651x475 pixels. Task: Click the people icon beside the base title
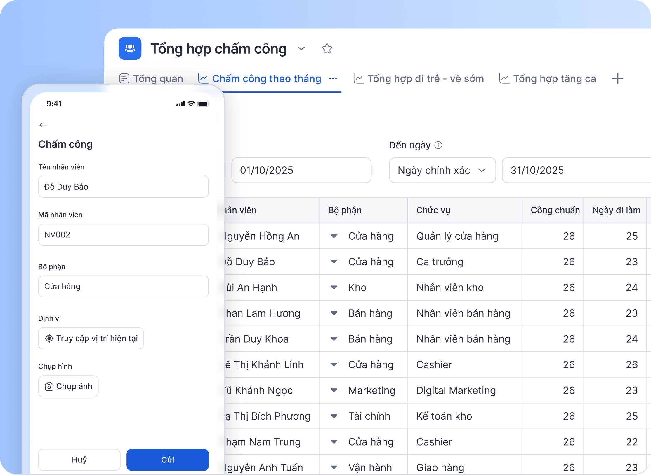click(130, 49)
